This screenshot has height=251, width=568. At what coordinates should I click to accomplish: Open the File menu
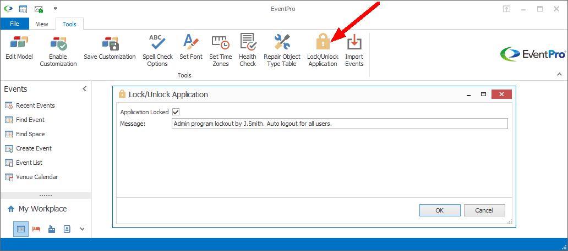tap(14, 24)
